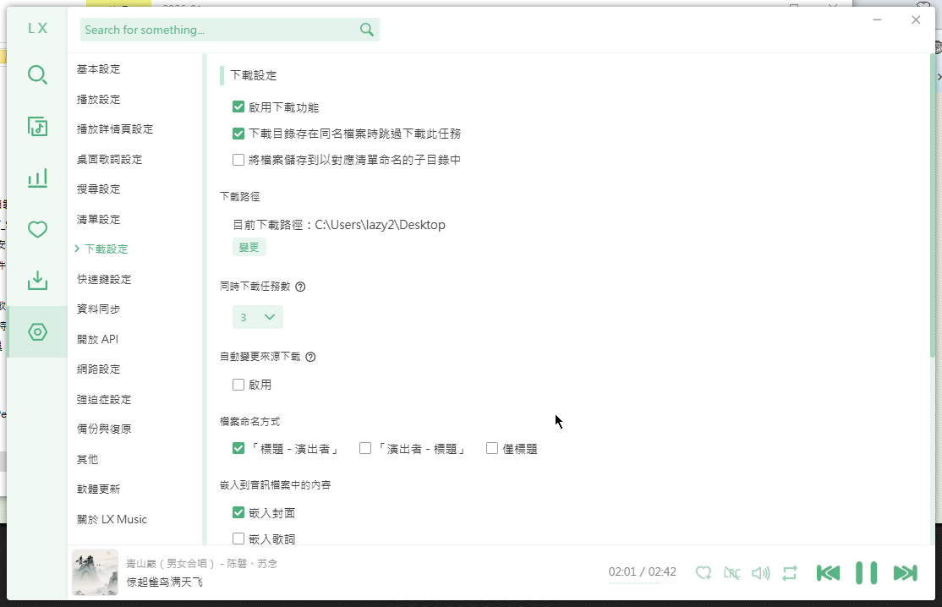Click the playback progress bar under time
The image size is (942, 607).
click(642, 582)
